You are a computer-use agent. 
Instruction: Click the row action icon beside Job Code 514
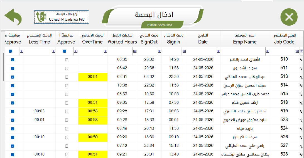point(301,86)
